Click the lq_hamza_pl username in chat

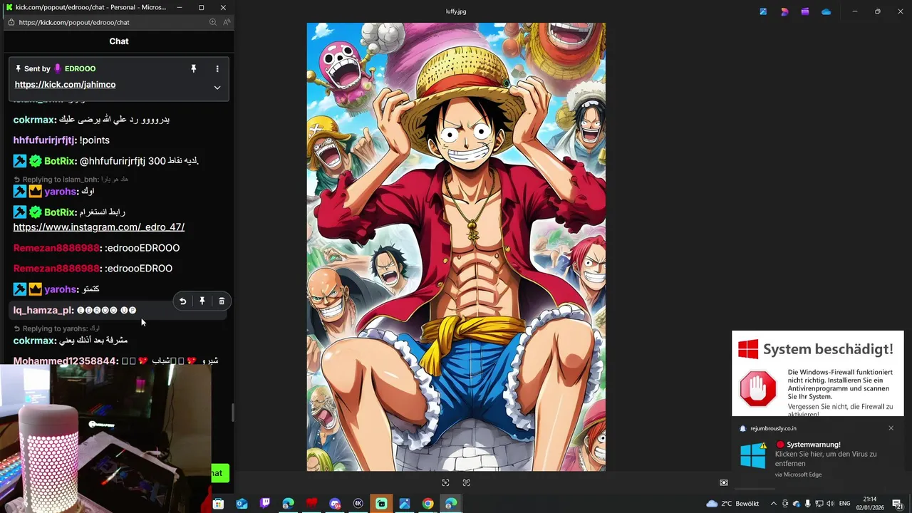point(43,310)
